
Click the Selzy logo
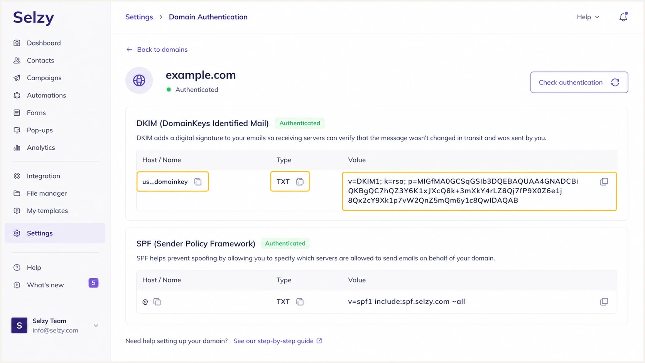click(34, 17)
